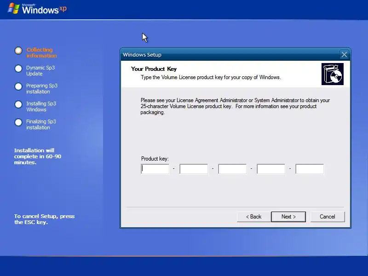Click the Next button

288,217
